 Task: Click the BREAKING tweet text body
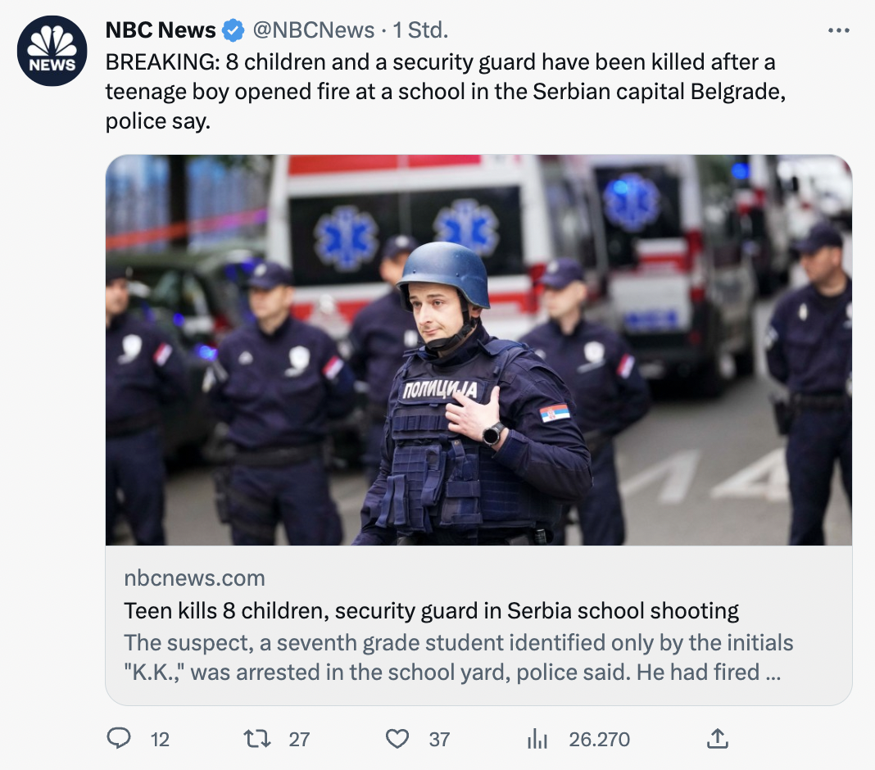(442, 92)
